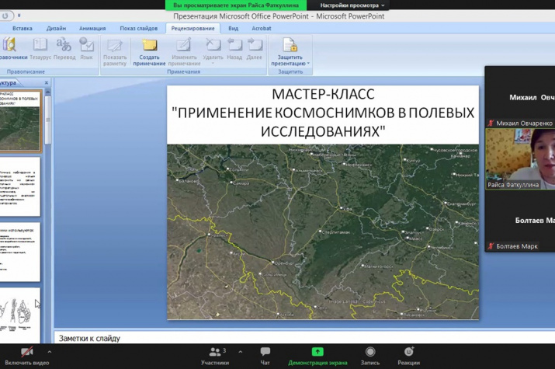Click the undo arrow in quick access toolbar
555x369 pixels.
(5, 16)
